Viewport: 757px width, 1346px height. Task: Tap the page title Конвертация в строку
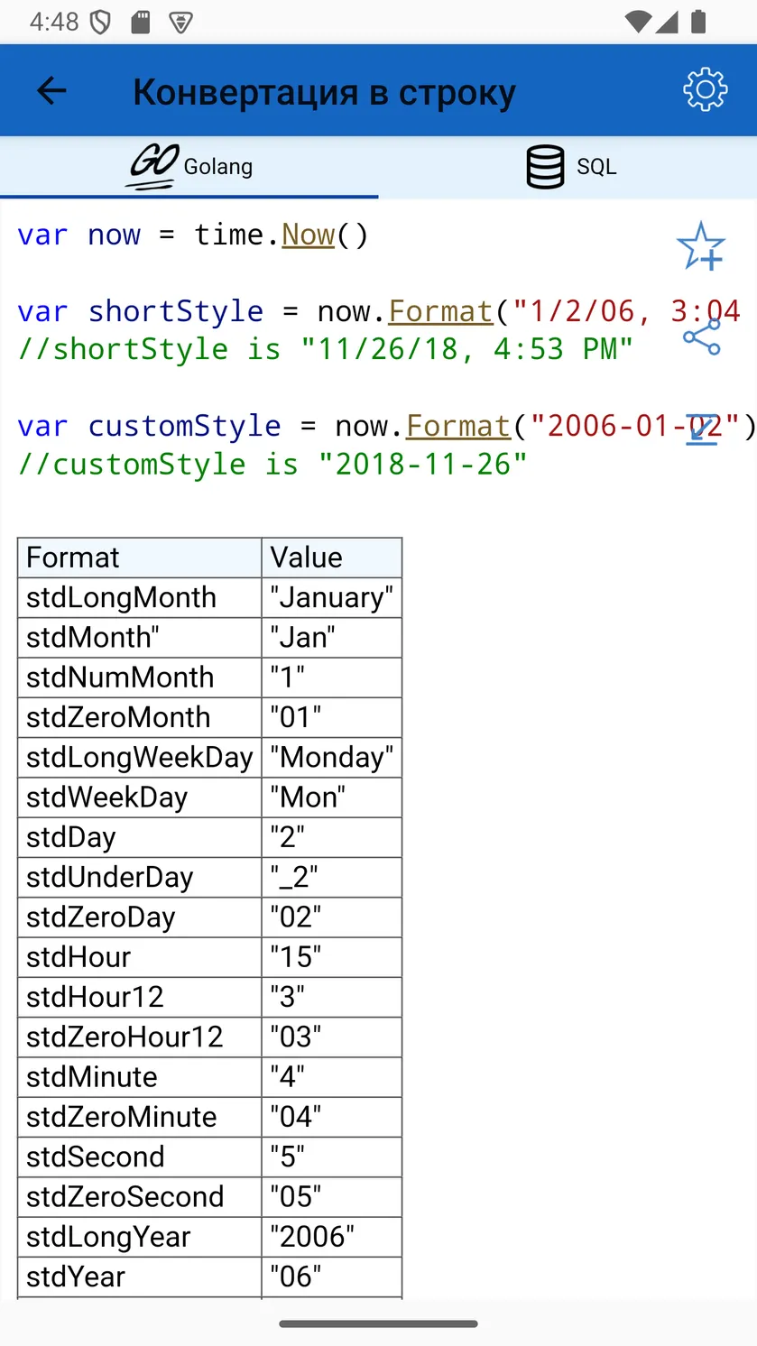[x=325, y=92]
